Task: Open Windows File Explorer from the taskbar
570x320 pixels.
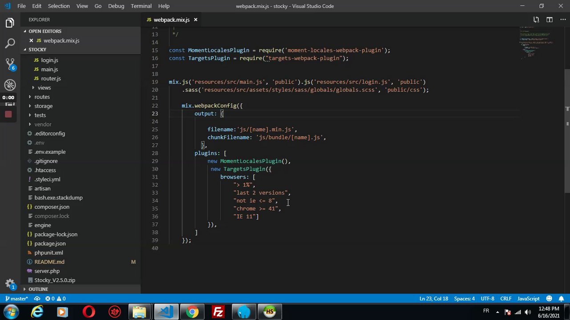Action: [140, 312]
